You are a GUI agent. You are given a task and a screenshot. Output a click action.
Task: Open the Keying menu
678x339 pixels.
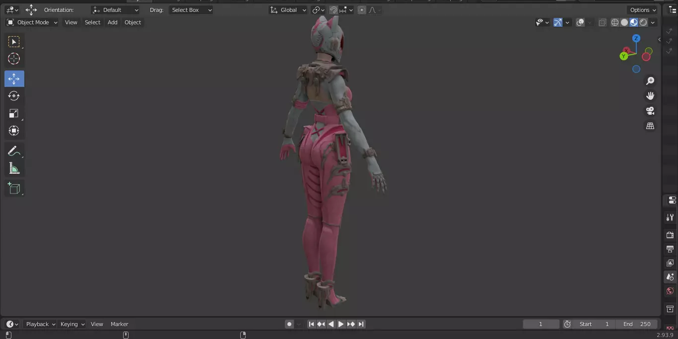click(72, 324)
